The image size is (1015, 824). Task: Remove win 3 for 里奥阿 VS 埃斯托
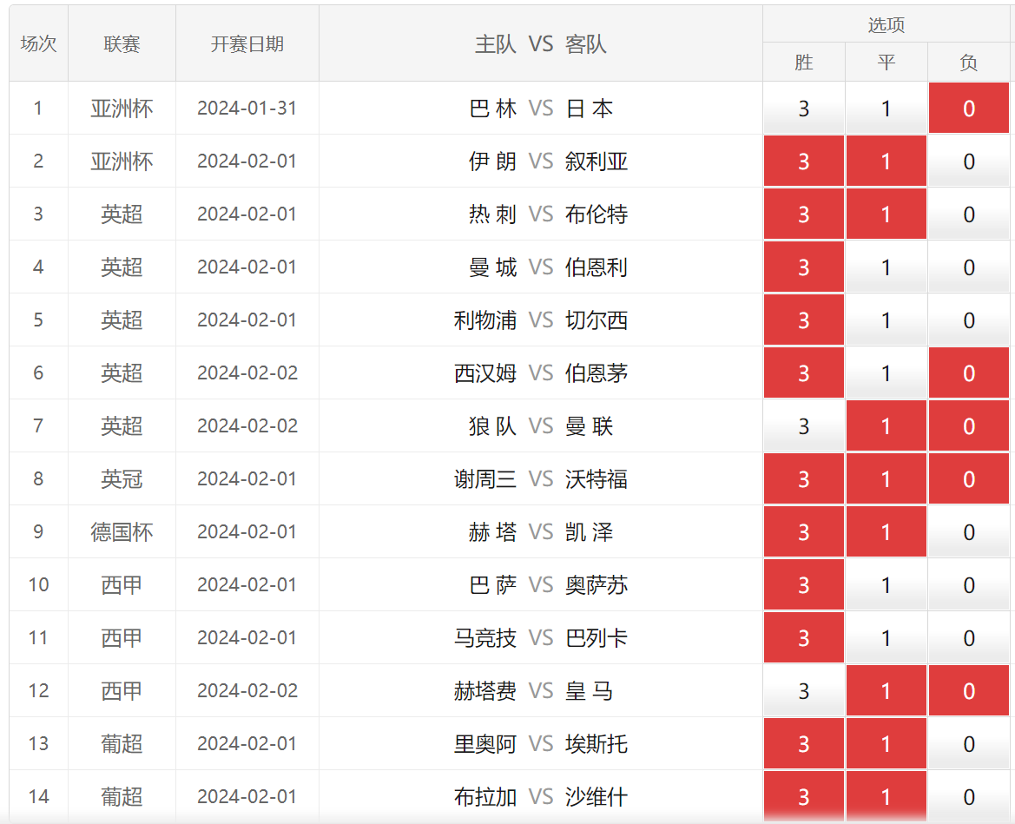click(x=803, y=745)
